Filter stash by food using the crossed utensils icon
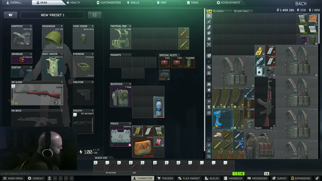Viewport: 322px width, 181px height. coord(209,45)
